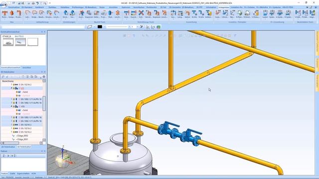This screenshot has width=319, height=179.
Task: Click the green icon at end of properties toolbar
Action: (x=159, y=27)
